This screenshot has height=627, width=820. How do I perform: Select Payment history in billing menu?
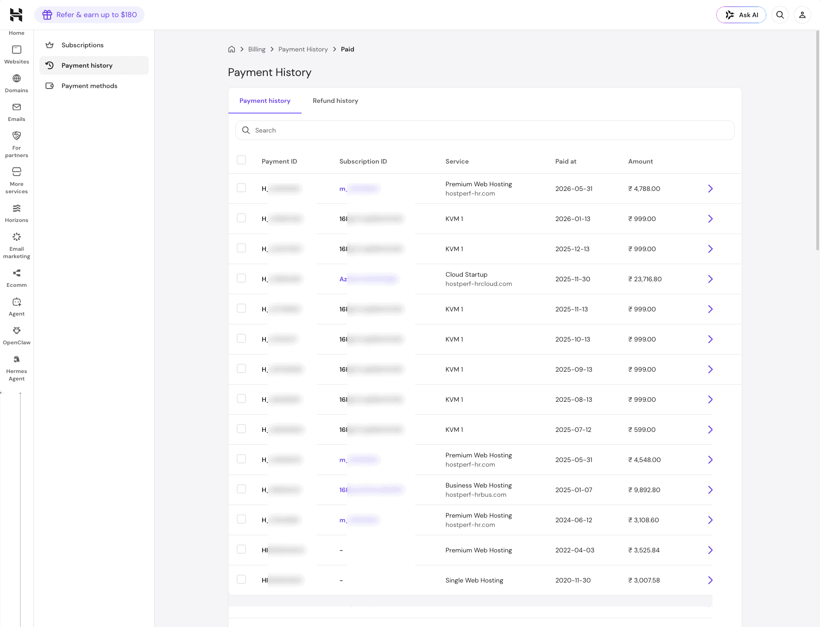click(x=94, y=65)
